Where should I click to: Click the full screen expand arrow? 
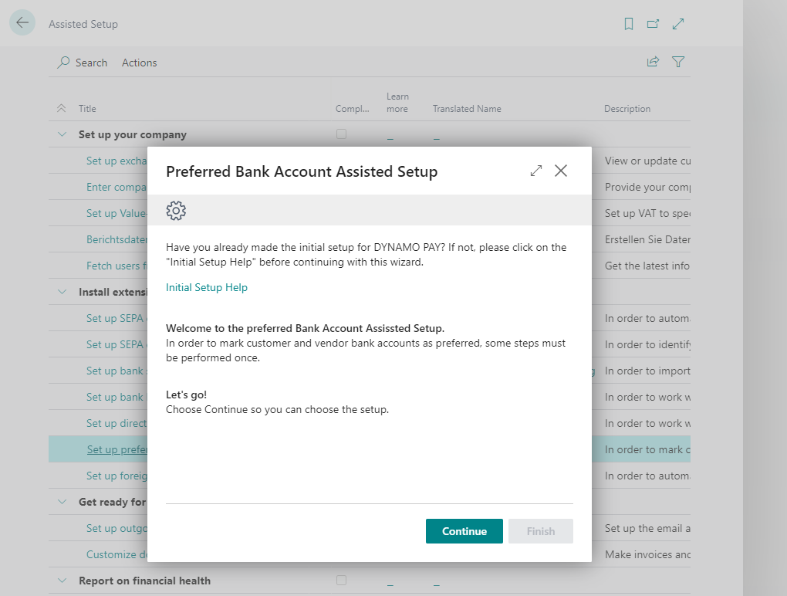[x=678, y=24]
